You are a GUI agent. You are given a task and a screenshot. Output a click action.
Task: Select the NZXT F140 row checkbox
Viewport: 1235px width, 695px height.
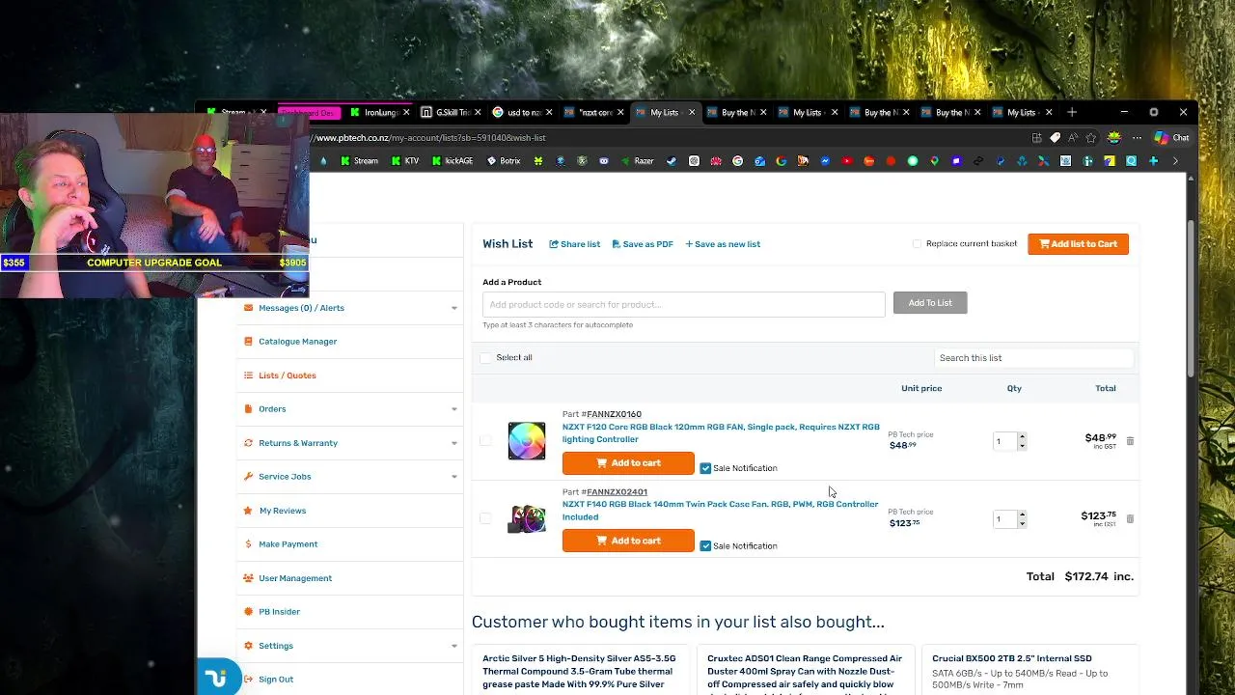coord(485,518)
